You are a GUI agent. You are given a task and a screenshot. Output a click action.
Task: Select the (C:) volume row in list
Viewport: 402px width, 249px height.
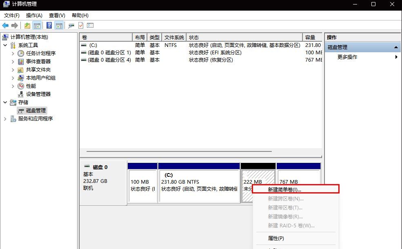pyautogui.click(x=201, y=45)
